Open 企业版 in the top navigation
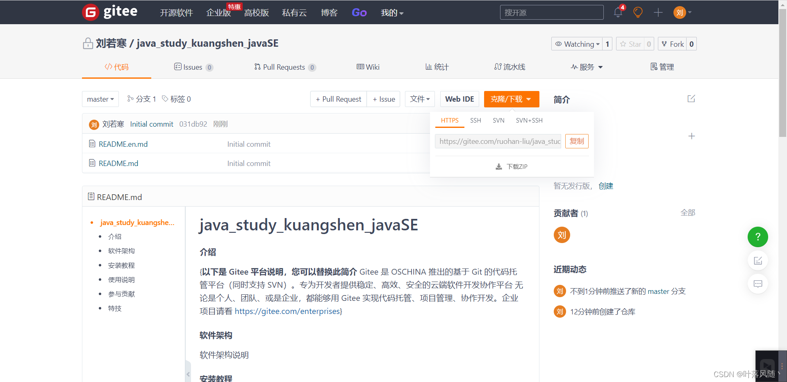Screen dimensions: 787x382 218,13
